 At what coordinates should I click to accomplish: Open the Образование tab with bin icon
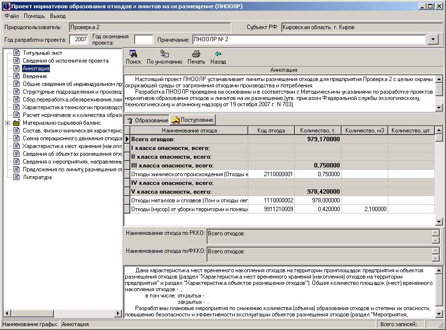147,120
